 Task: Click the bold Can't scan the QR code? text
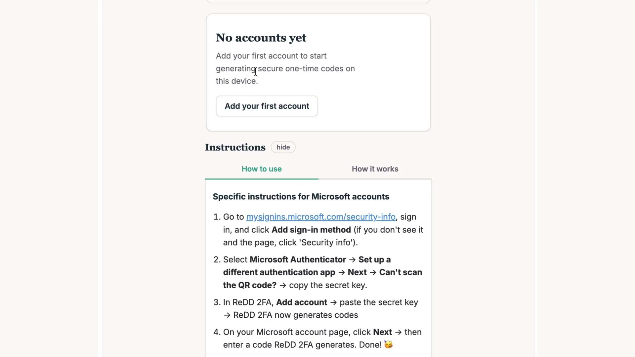322,279
